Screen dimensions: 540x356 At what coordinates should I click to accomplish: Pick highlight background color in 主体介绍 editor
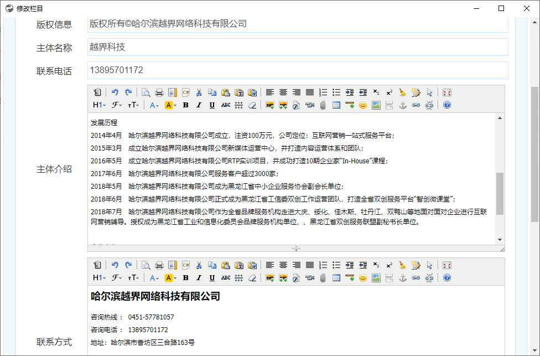pos(170,105)
